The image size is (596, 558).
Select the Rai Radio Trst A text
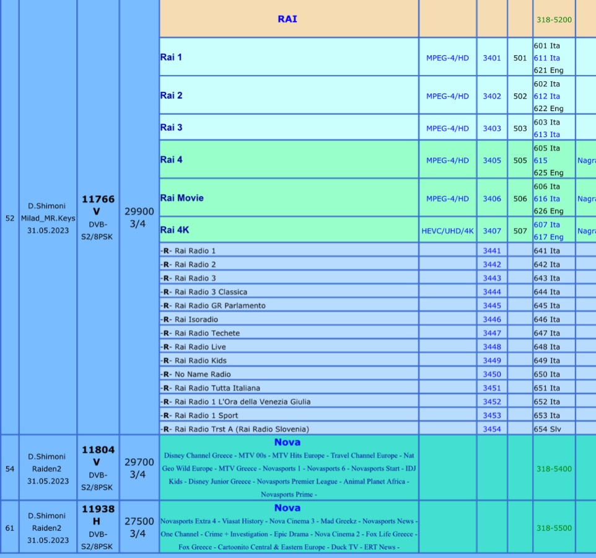click(235, 429)
